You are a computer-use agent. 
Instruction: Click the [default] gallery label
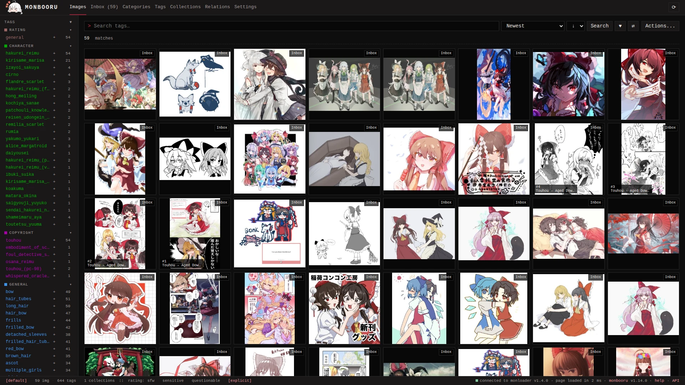[16, 381]
